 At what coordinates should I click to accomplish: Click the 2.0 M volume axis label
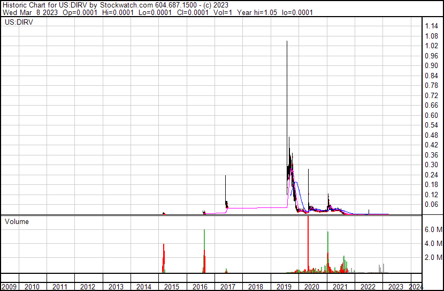pos(433,257)
